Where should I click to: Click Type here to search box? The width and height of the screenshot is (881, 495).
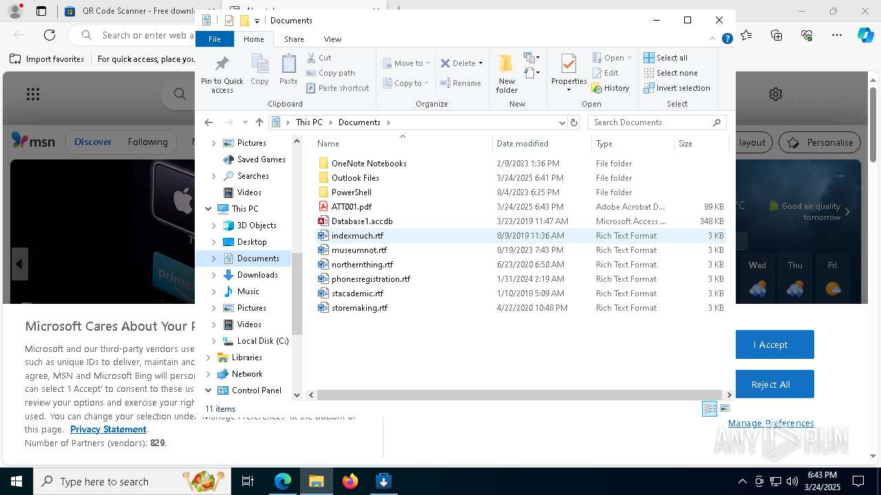(x=132, y=481)
